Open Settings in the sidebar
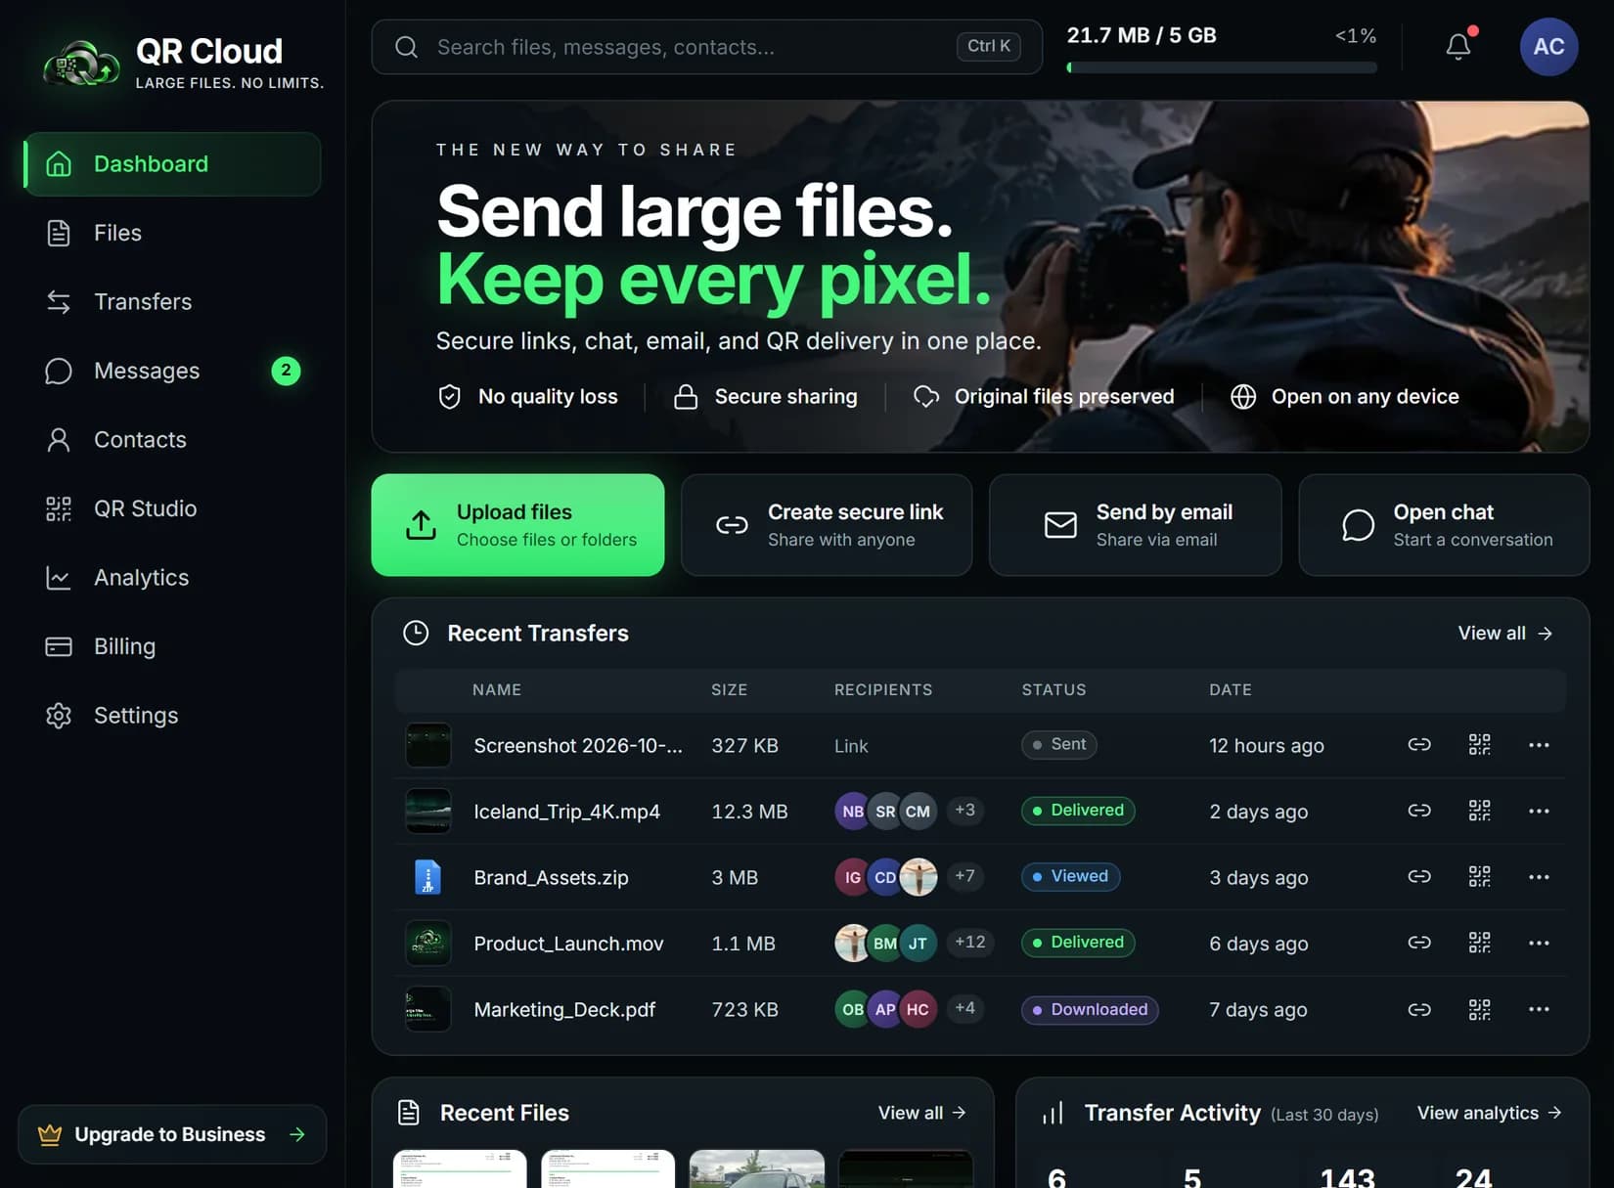Viewport: 1614px width, 1188px height. coord(172,716)
